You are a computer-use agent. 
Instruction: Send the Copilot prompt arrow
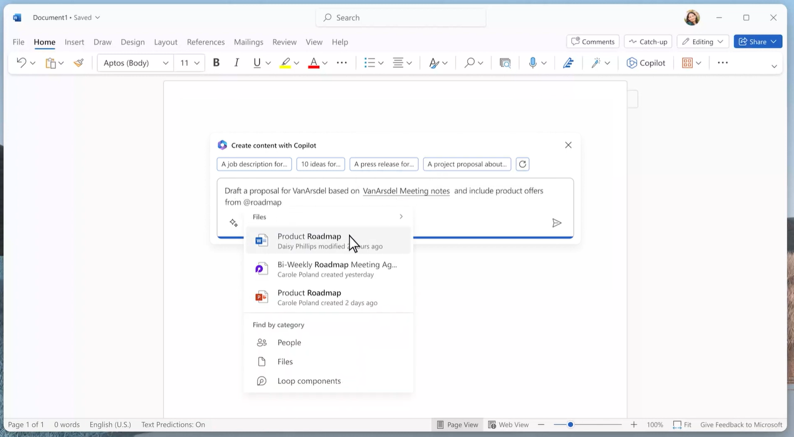[557, 223]
